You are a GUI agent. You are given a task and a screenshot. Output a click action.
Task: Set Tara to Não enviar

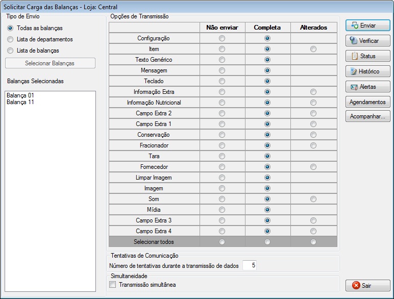222,156
